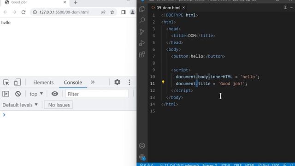The height and width of the screenshot is (166, 295).
Task: Close the 09-dom.html editor tab
Action: click(x=183, y=7)
